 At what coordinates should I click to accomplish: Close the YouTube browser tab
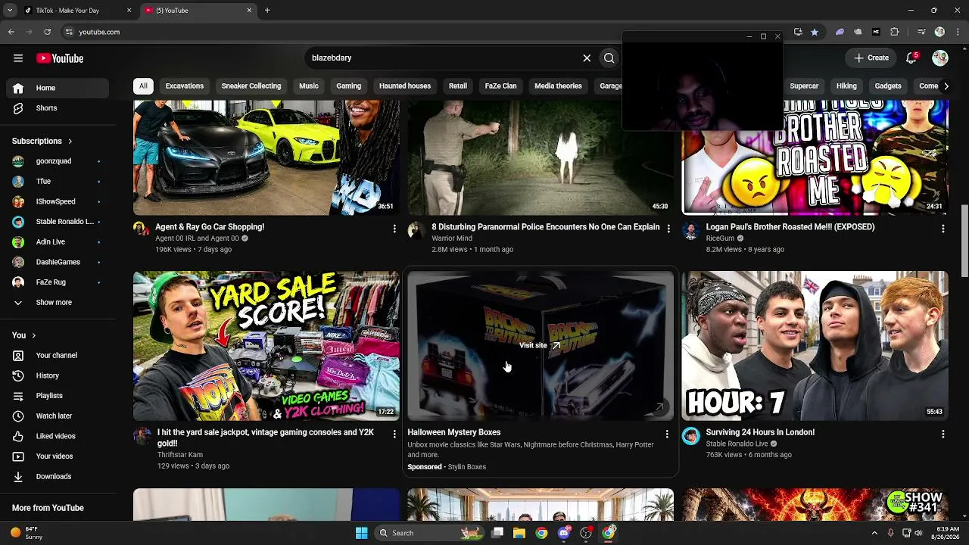point(249,11)
